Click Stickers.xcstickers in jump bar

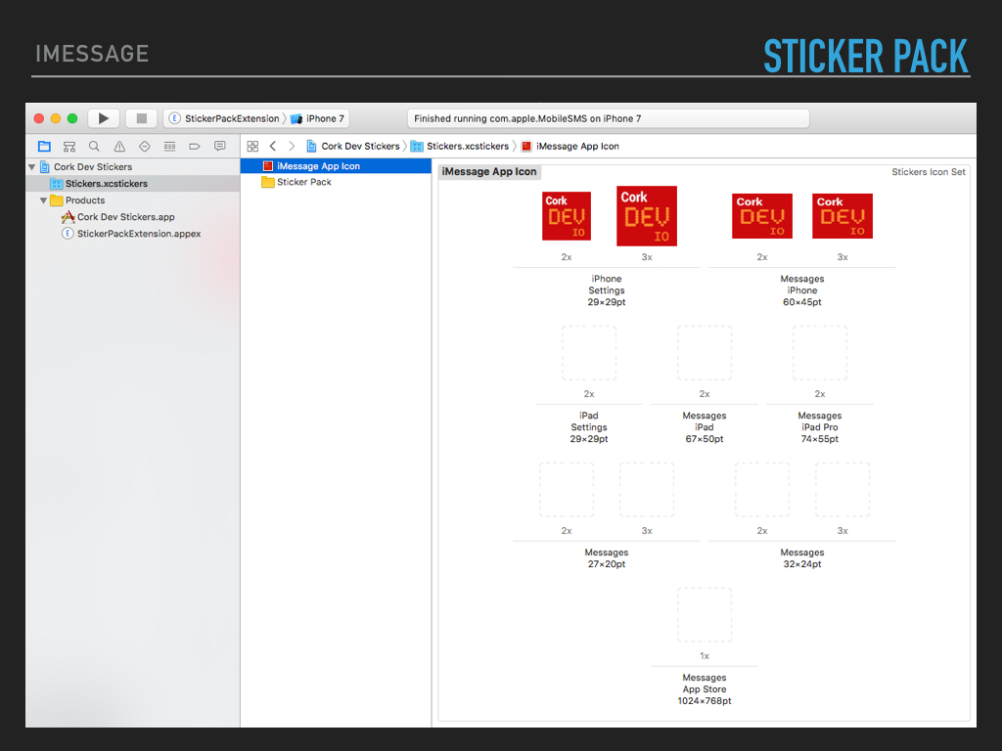[460, 147]
